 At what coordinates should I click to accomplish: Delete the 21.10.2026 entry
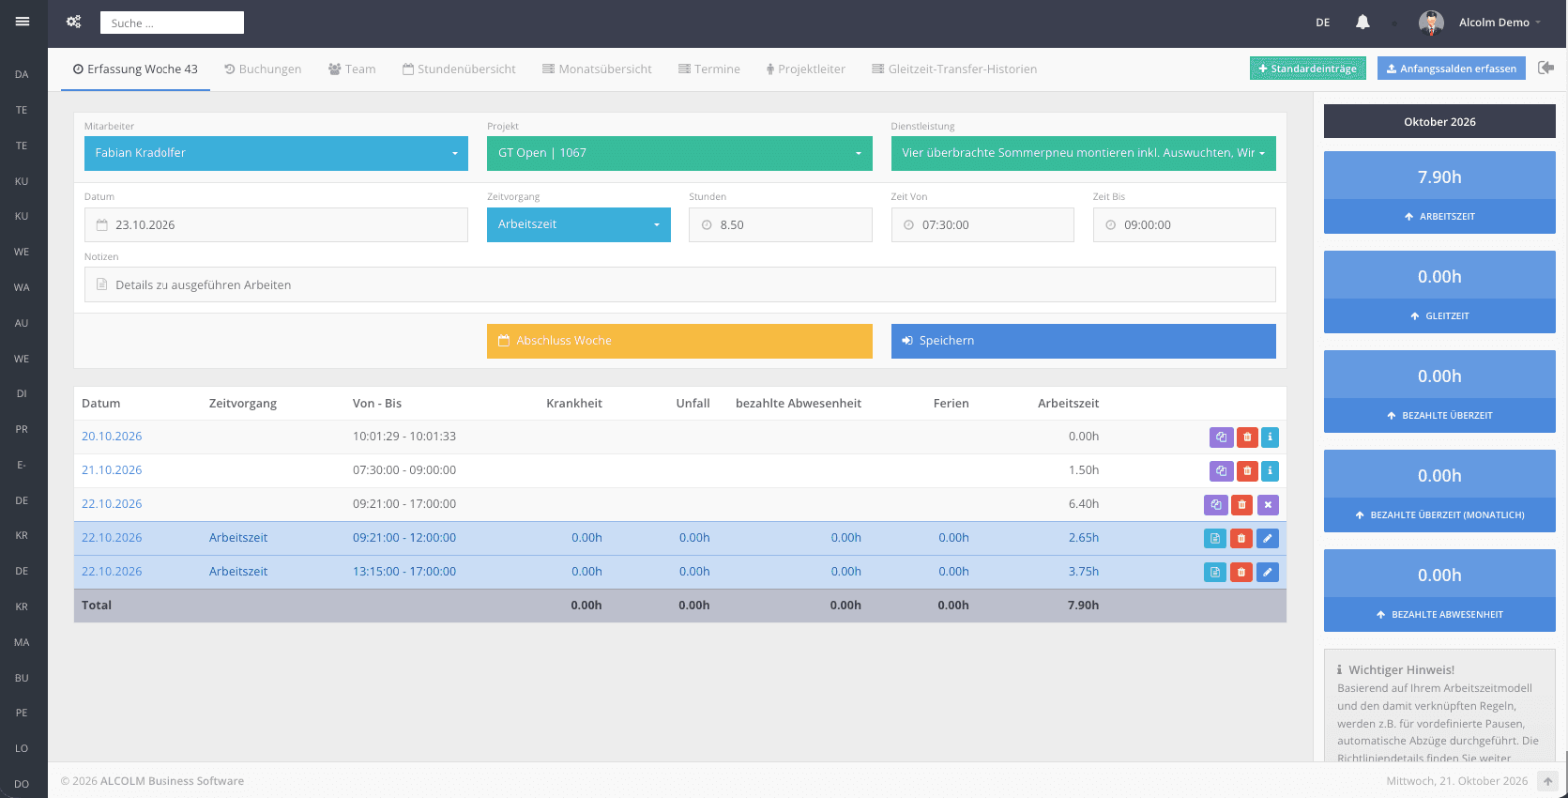(x=1247, y=470)
